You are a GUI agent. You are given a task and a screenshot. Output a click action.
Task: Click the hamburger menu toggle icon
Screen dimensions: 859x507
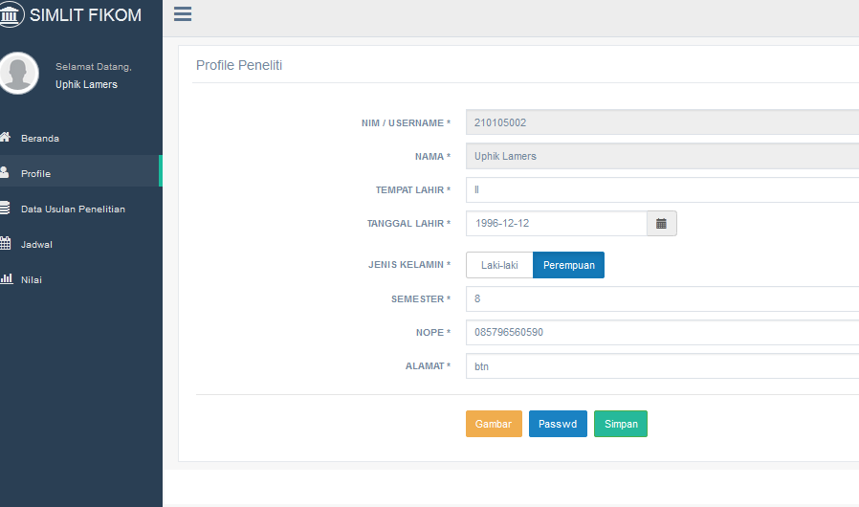pyautogui.click(x=183, y=14)
